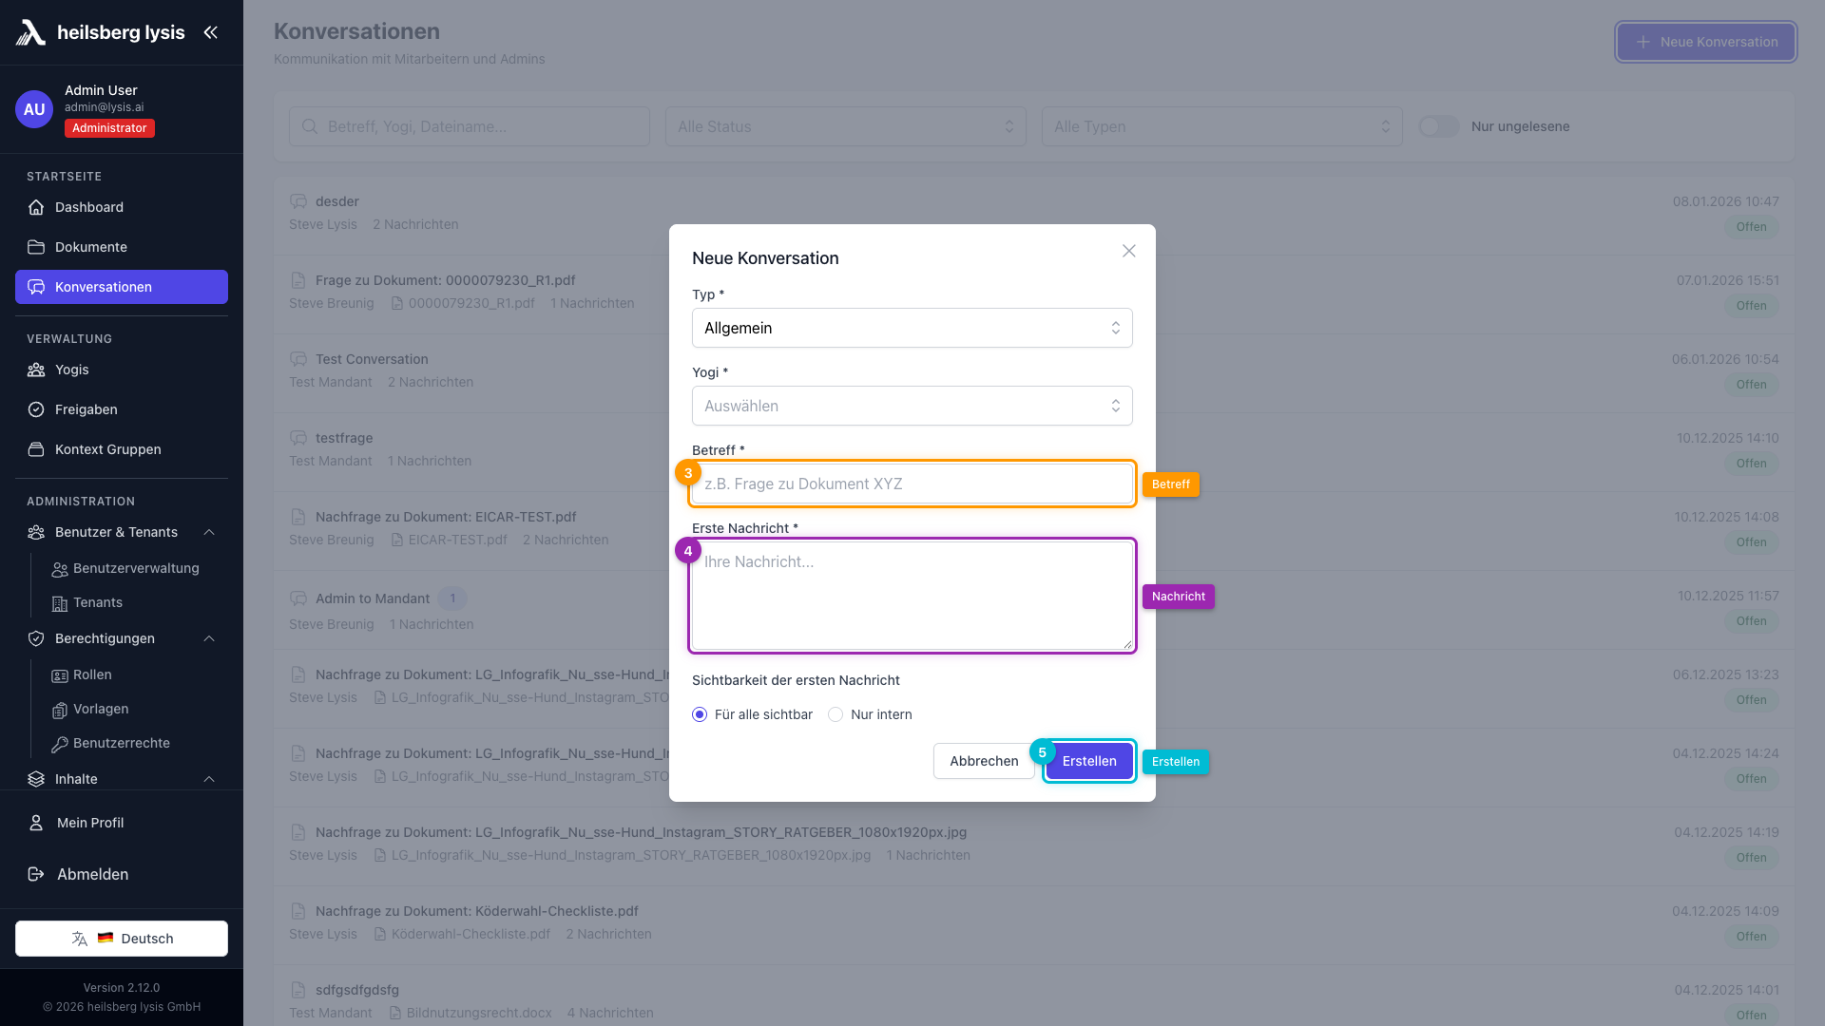Click Abmelden to log out
1825x1026 pixels.
(x=122, y=874)
